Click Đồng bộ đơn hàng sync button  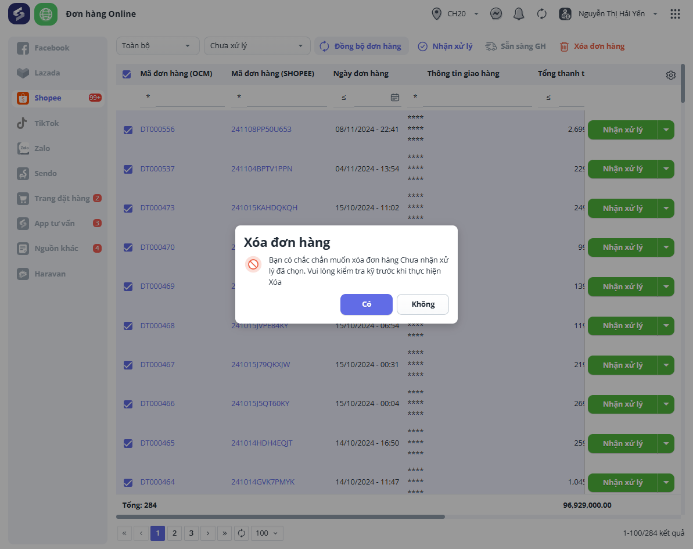point(361,46)
